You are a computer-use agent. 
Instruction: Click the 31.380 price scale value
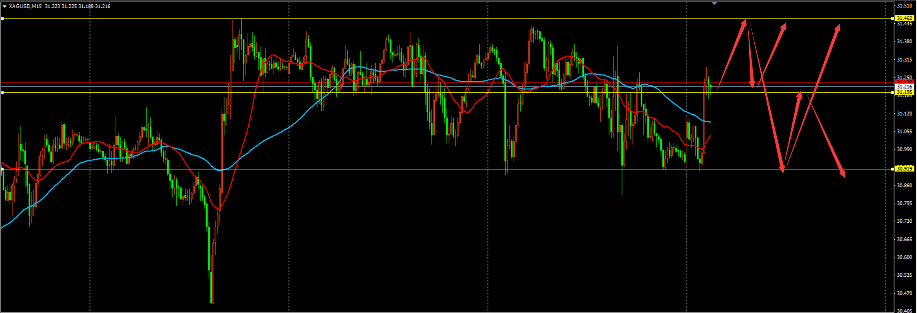tap(904, 41)
